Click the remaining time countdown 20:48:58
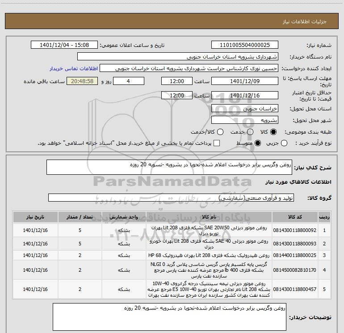 coord(82,81)
